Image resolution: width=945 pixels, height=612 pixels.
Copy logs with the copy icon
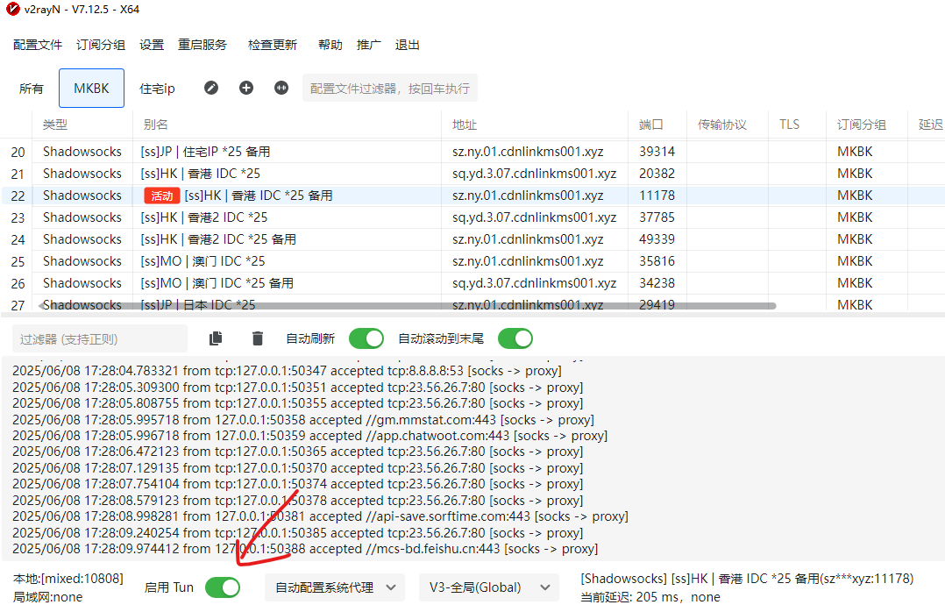tap(215, 338)
